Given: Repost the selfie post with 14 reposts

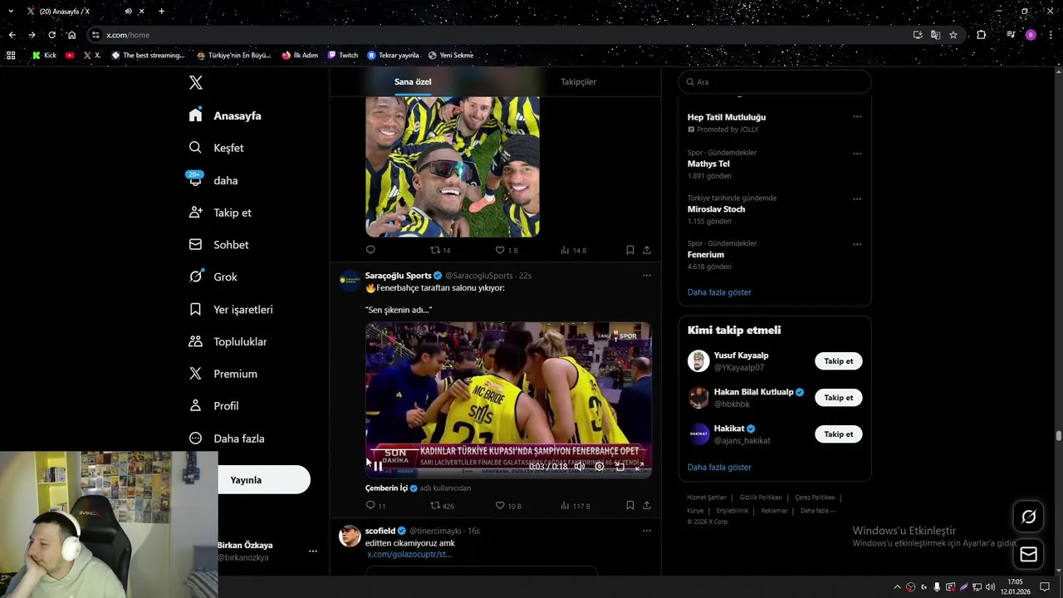Looking at the screenshot, I should click(440, 250).
